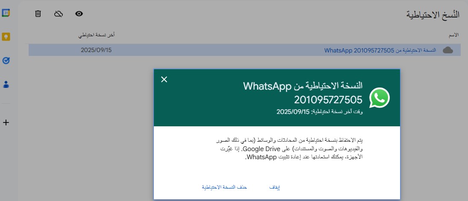Close the WhatsApp backup dialog with X

click(x=164, y=79)
